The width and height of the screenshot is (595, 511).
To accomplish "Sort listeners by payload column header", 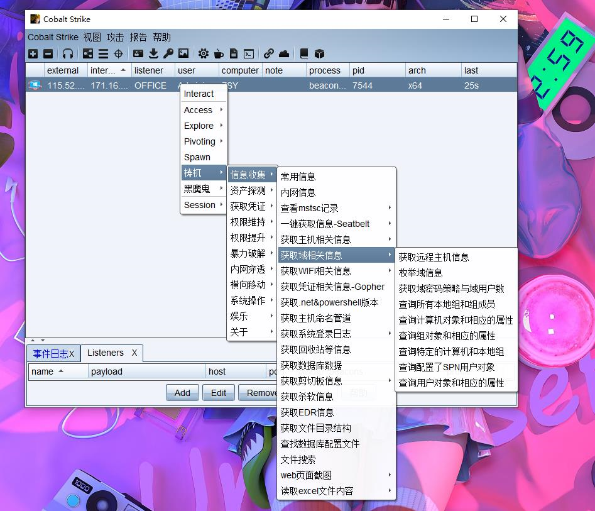I will coord(147,371).
